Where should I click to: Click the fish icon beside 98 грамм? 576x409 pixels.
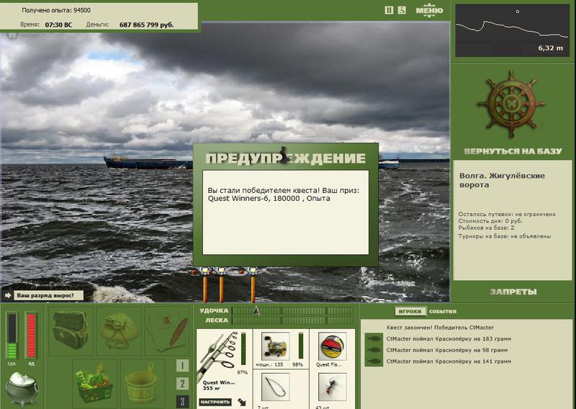click(374, 350)
